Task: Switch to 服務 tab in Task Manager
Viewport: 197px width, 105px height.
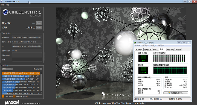Action: (155, 49)
